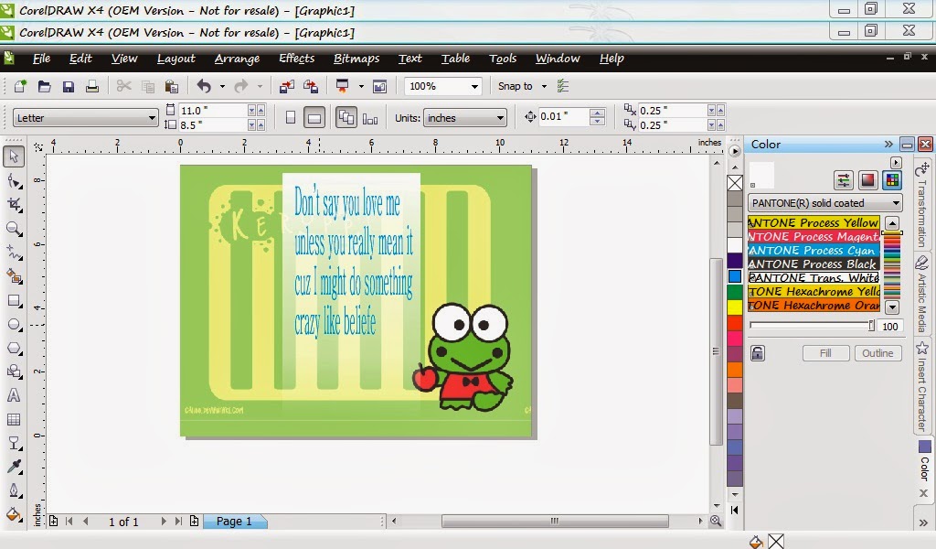
Task: Apply layout to current page only
Action: pyautogui.click(x=370, y=118)
